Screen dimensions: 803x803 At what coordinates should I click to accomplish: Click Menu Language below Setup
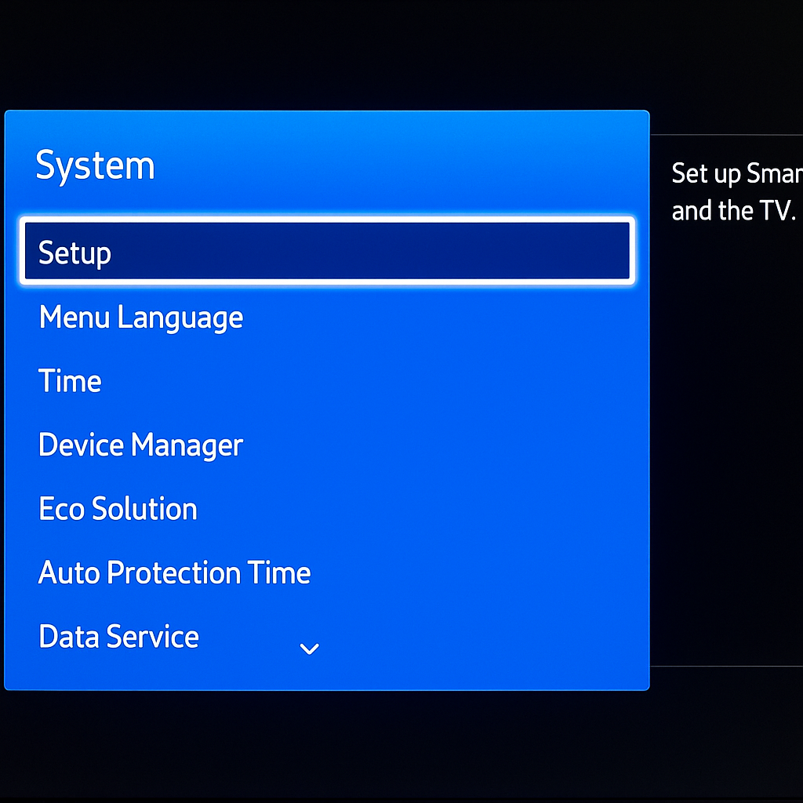[141, 318]
